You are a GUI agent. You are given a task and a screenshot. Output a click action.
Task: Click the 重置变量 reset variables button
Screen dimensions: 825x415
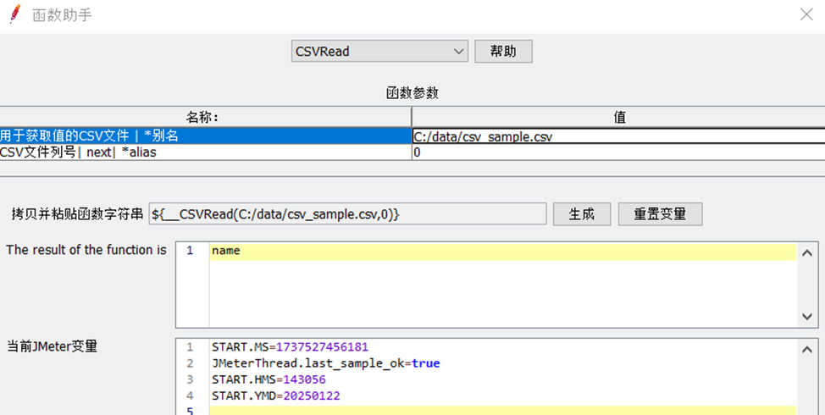coord(660,214)
